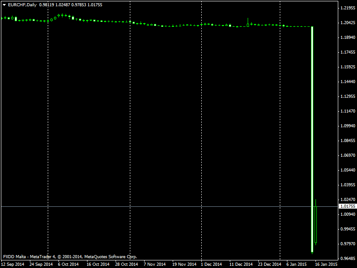The image size is (357, 268).
Task: Click the 16 Jan 2015 date label
Action: pyautogui.click(x=327, y=264)
